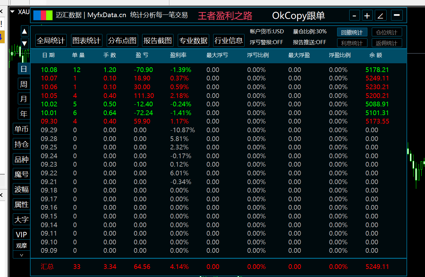The width and height of the screenshot is (425, 277).
Task: Expand more sidebar items with the chevron
Action: tap(22, 255)
